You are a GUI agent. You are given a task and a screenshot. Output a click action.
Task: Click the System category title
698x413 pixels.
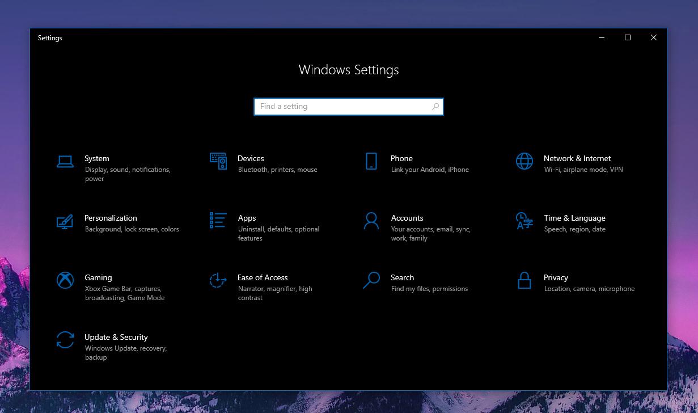[x=97, y=158]
